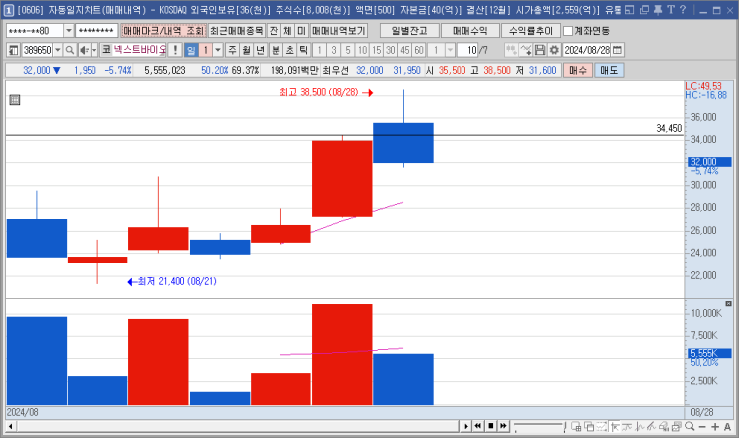Open the 일별잔고 tab button

pyautogui.click(x=410, y=31)
